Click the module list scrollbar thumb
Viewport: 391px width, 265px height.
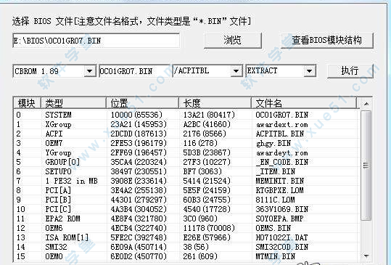366,166
